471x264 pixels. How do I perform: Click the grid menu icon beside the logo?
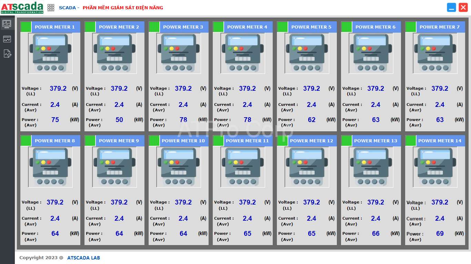(51, 8)
